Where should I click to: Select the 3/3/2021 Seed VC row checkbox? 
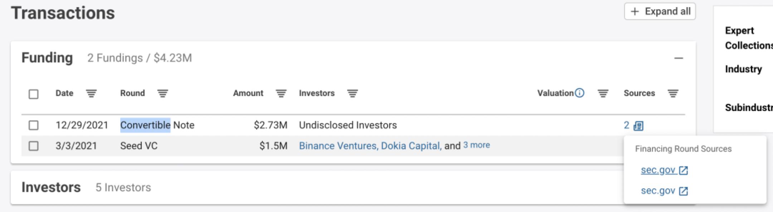34,146
